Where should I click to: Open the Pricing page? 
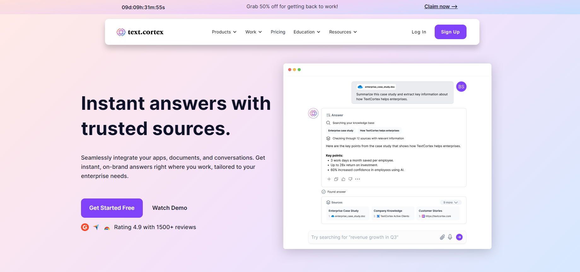[278, 32]
